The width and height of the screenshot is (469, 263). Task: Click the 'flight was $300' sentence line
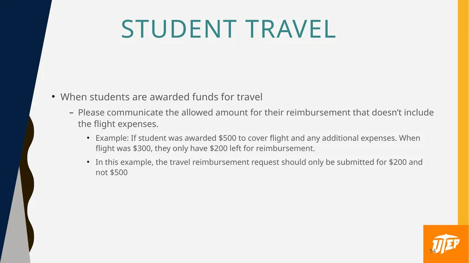[205, 148]
